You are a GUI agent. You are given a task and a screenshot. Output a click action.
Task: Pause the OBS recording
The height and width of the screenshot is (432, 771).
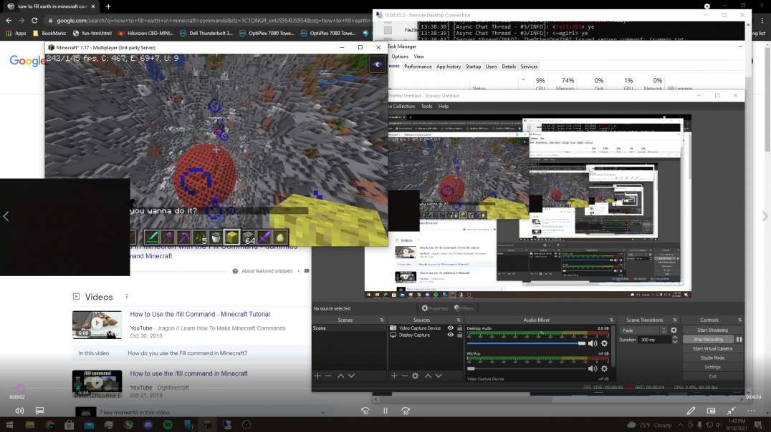(x=739, y=339)
